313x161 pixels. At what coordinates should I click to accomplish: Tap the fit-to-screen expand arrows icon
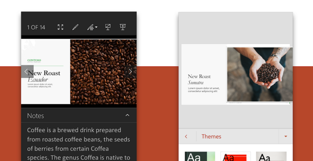[x=61, y=27]
